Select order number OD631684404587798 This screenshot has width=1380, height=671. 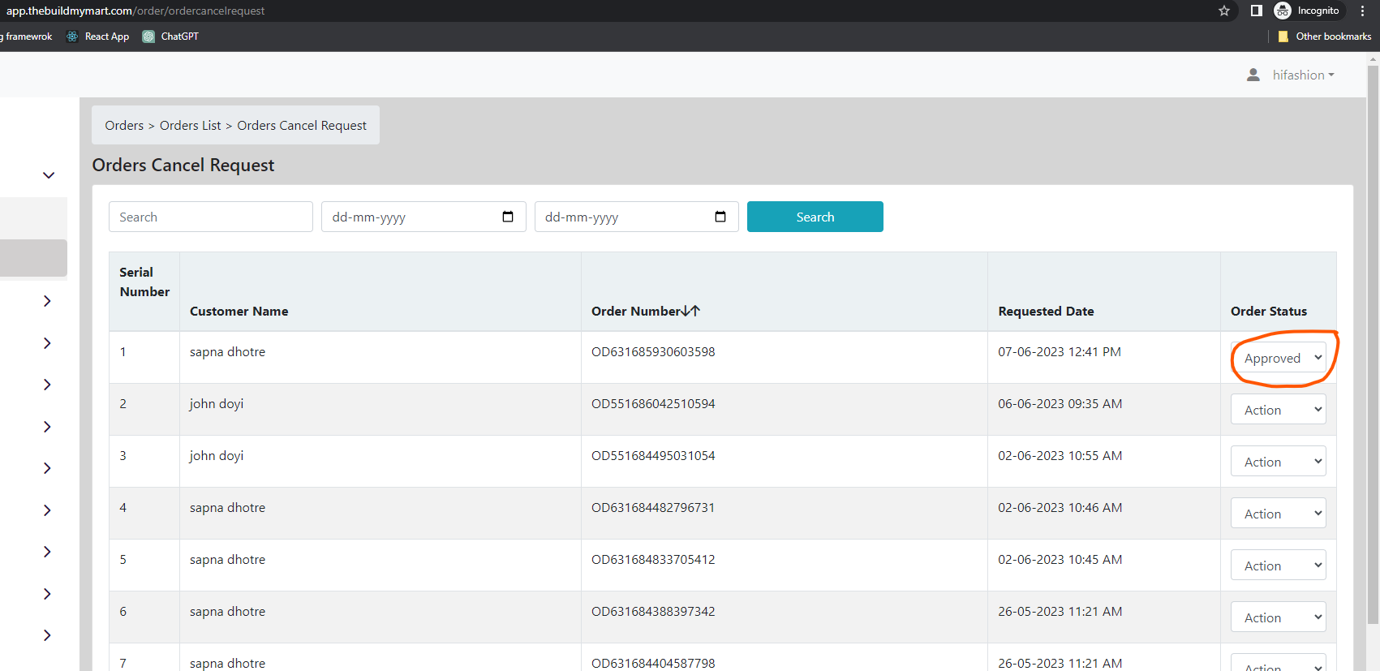(x=653, y=663)
